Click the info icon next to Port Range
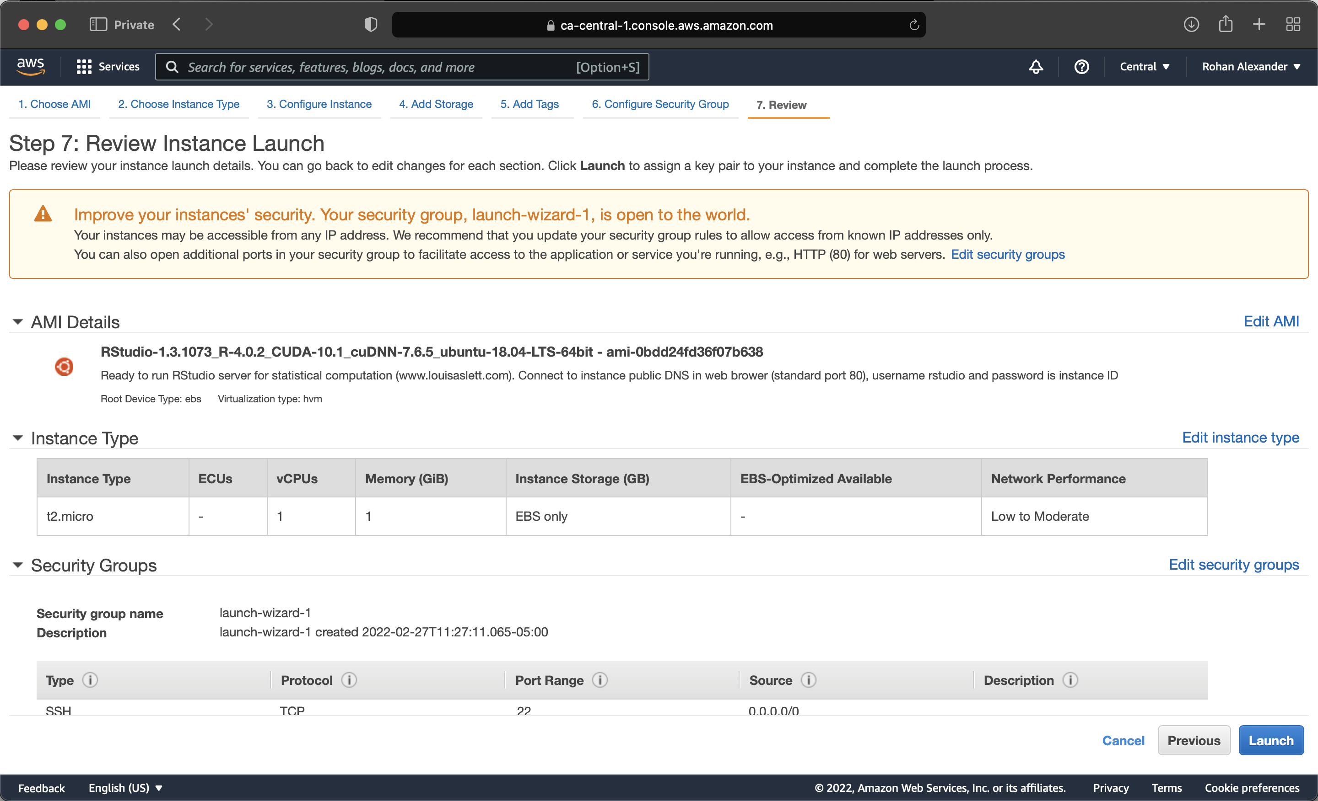The height and width of the screenshot is (801, 1318). tap(600, 680)
